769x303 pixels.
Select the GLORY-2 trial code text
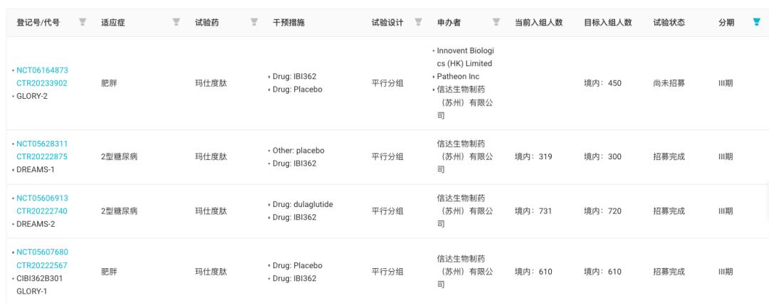[32, 96]
